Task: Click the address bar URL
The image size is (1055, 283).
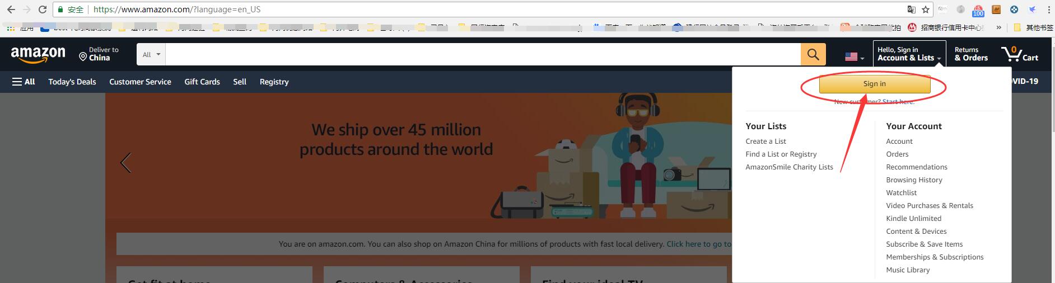Action: click(x=177, y=10)
